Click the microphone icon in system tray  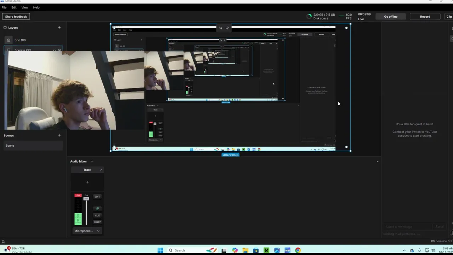tap(419, 250)
